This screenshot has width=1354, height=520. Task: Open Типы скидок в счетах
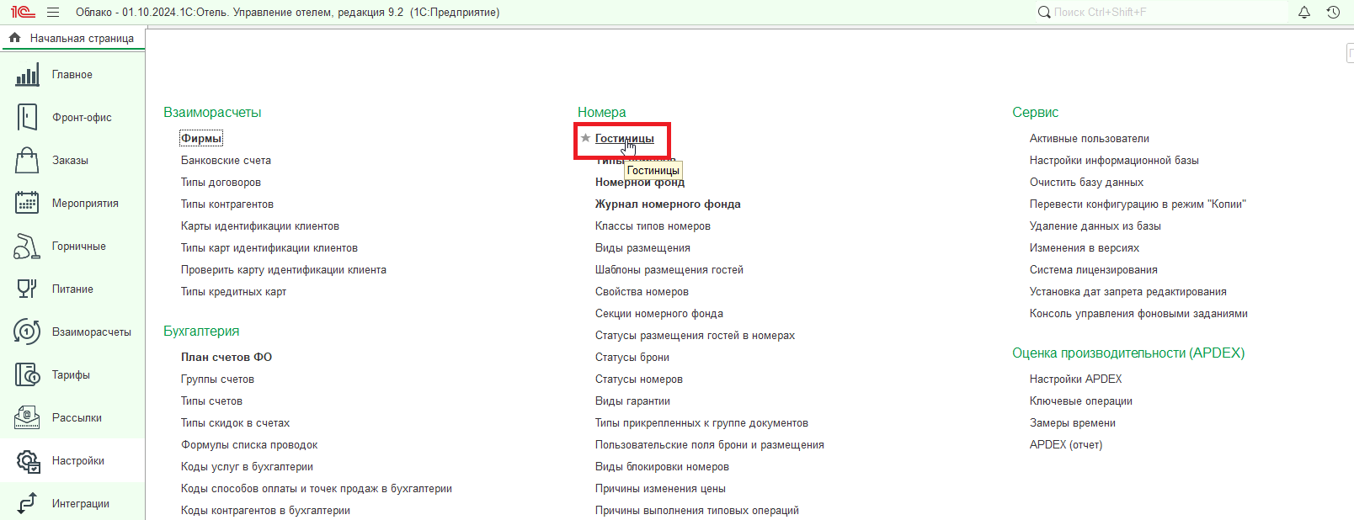point(235,423)
